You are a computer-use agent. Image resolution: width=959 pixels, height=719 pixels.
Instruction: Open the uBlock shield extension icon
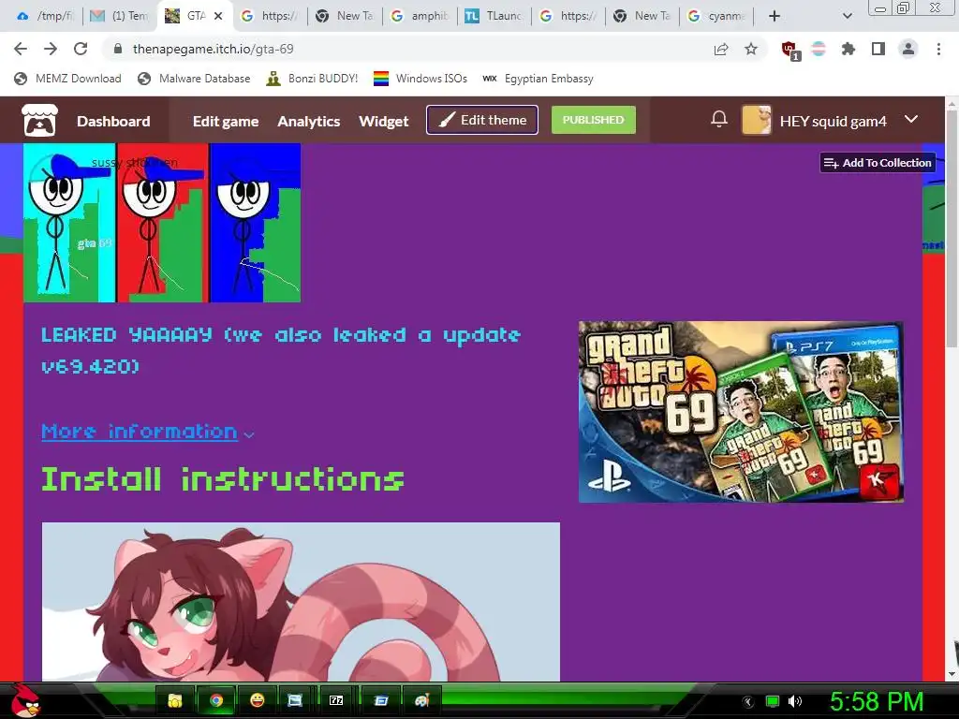point(789,51)
